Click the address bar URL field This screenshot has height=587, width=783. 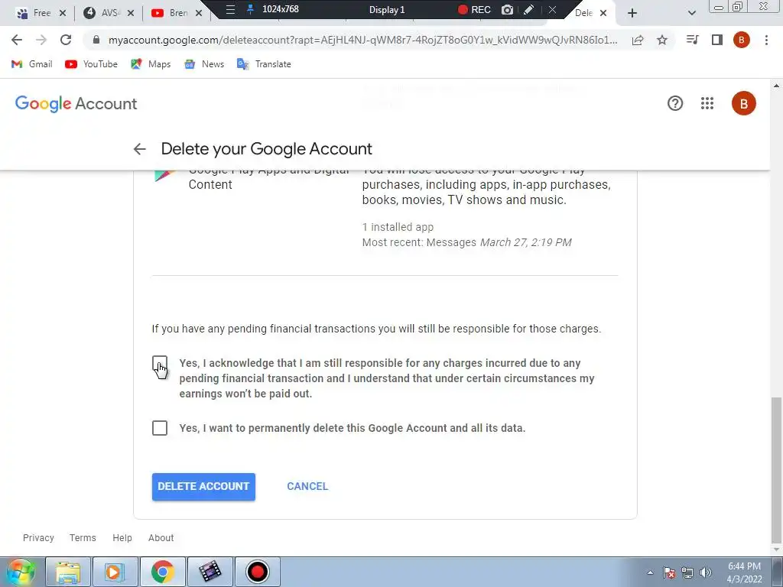[363, 40]
